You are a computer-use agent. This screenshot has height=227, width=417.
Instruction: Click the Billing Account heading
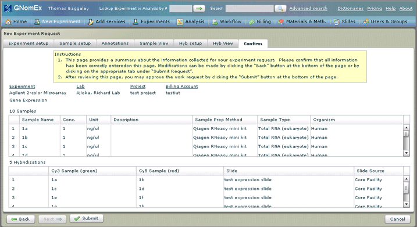coord(181,87)
